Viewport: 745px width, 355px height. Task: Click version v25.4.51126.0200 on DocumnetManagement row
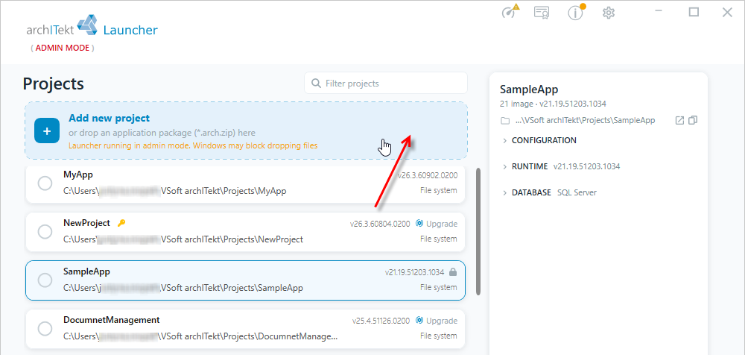point(381,321)
